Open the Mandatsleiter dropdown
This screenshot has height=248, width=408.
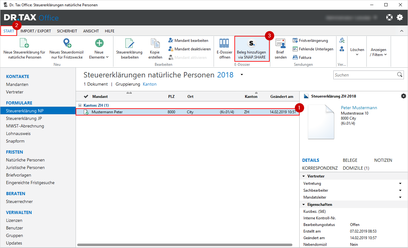pos(400,197)
